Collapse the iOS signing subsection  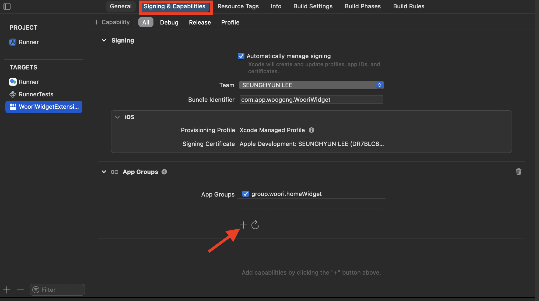pos(117,117)
